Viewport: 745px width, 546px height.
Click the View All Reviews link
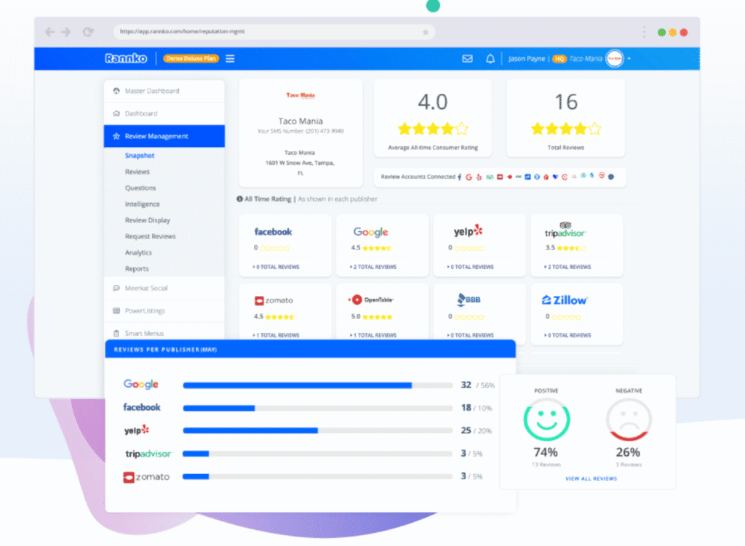click(591, 478)
